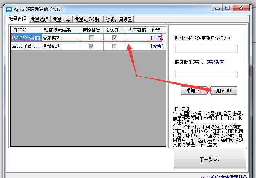Click the 删除(D) button
This screenshot has width=256, height=178.
(224, 90)
